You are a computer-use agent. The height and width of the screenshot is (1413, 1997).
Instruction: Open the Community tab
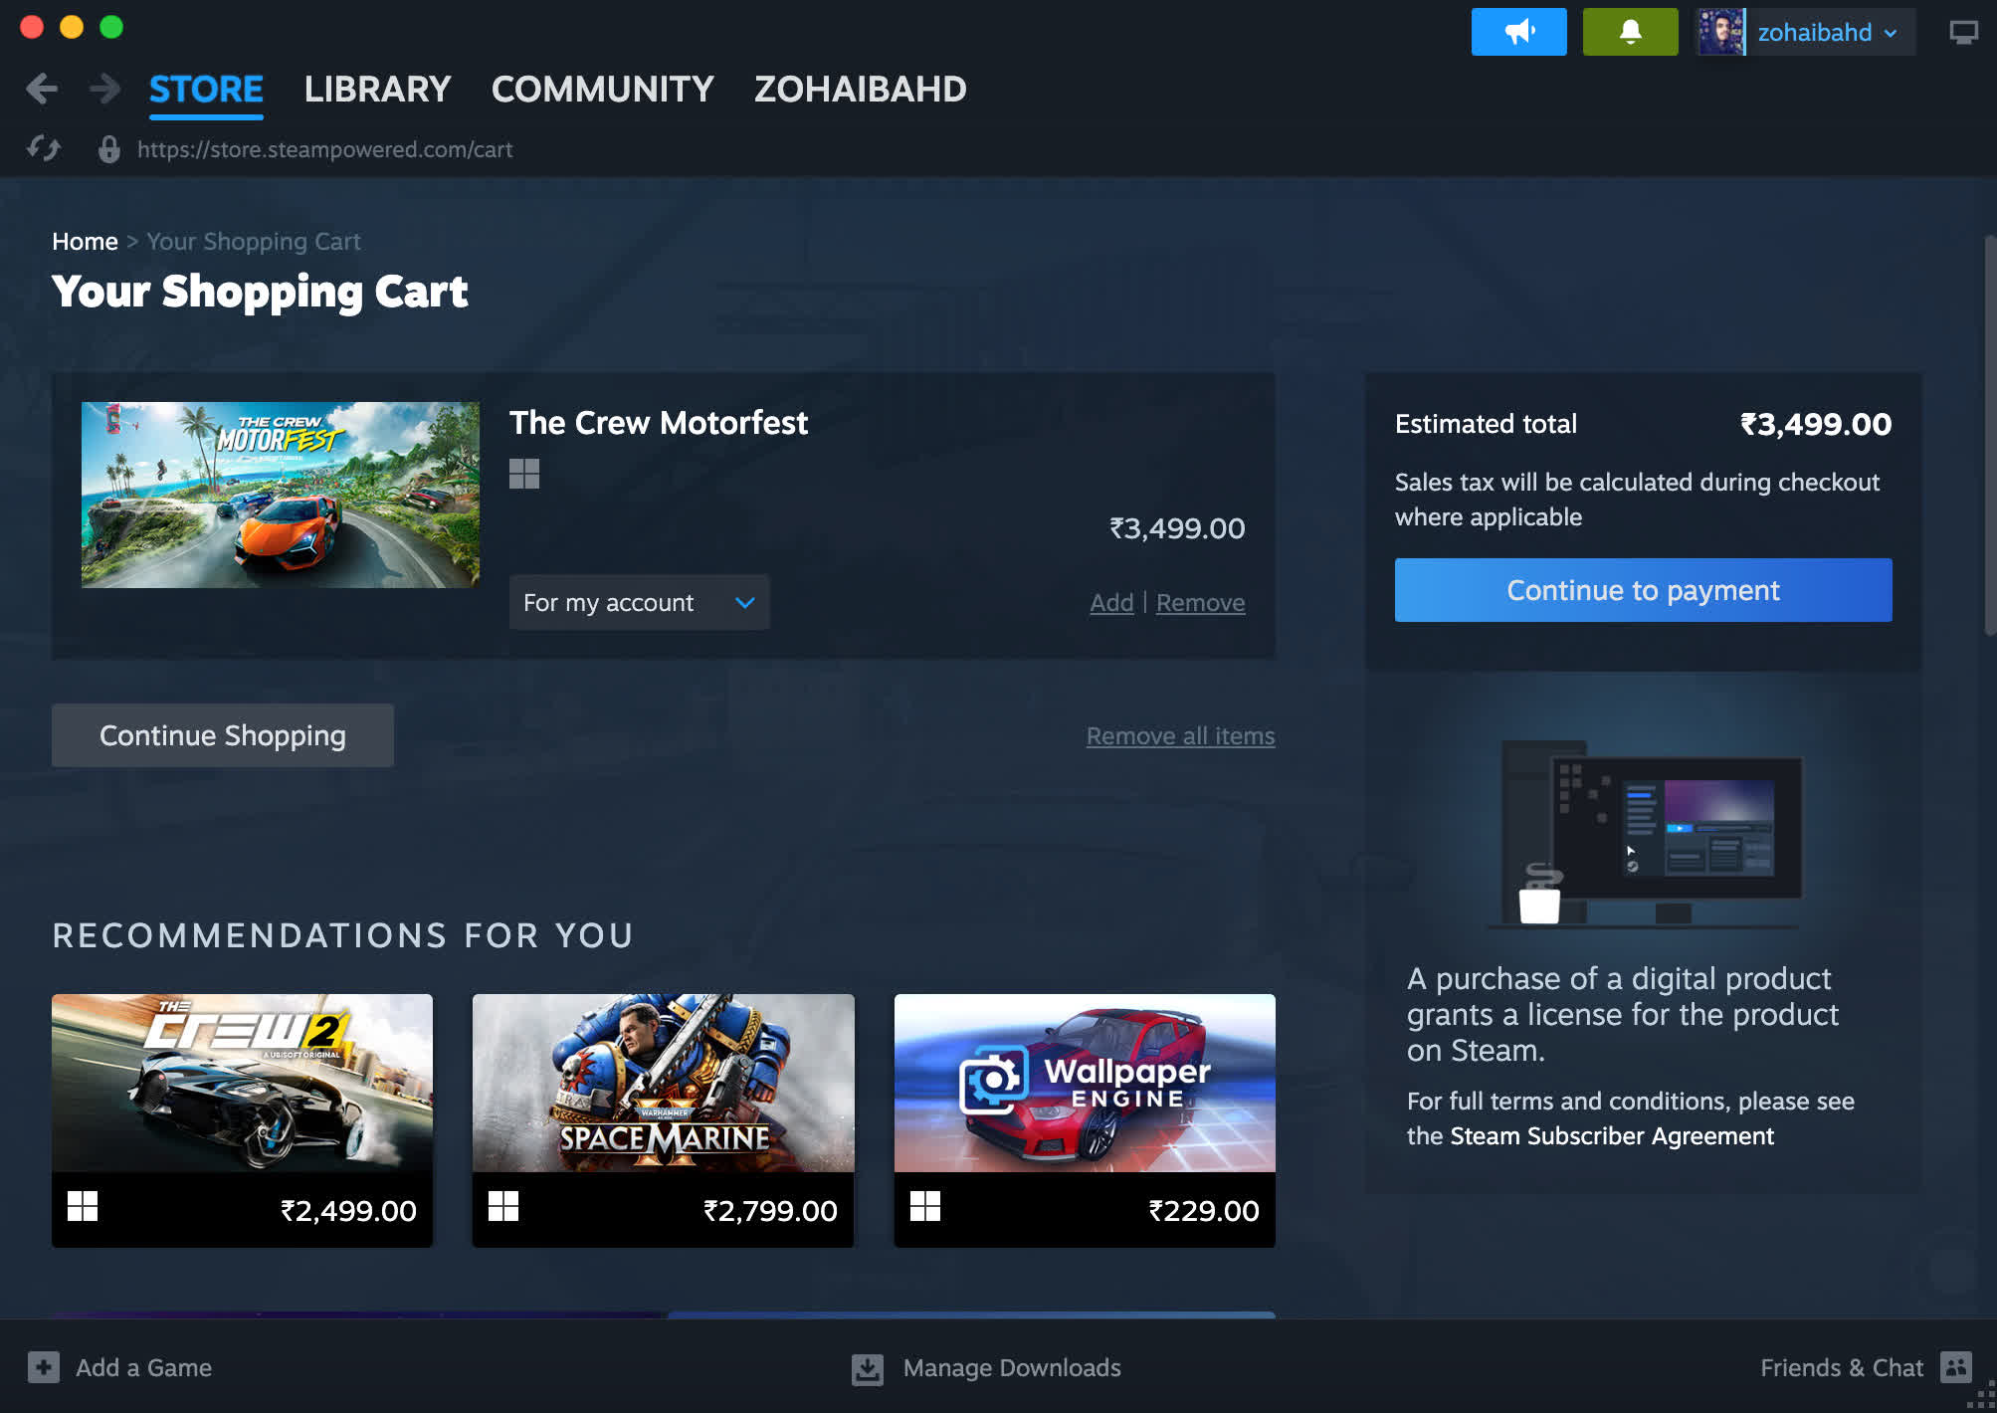[602, 90]
